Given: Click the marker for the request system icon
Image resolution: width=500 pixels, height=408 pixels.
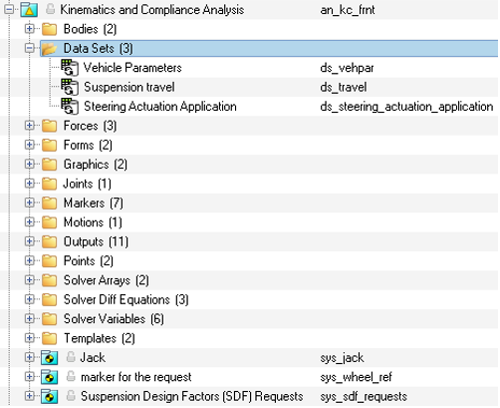Looking at the screenshot, I should (x=49, y=377).
